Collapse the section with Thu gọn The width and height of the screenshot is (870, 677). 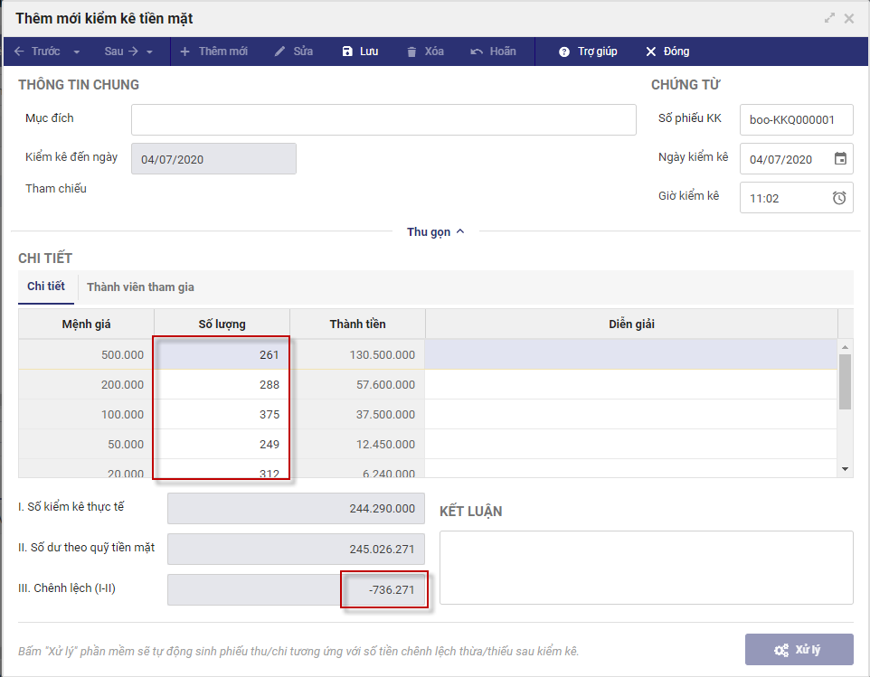(436, 231)
